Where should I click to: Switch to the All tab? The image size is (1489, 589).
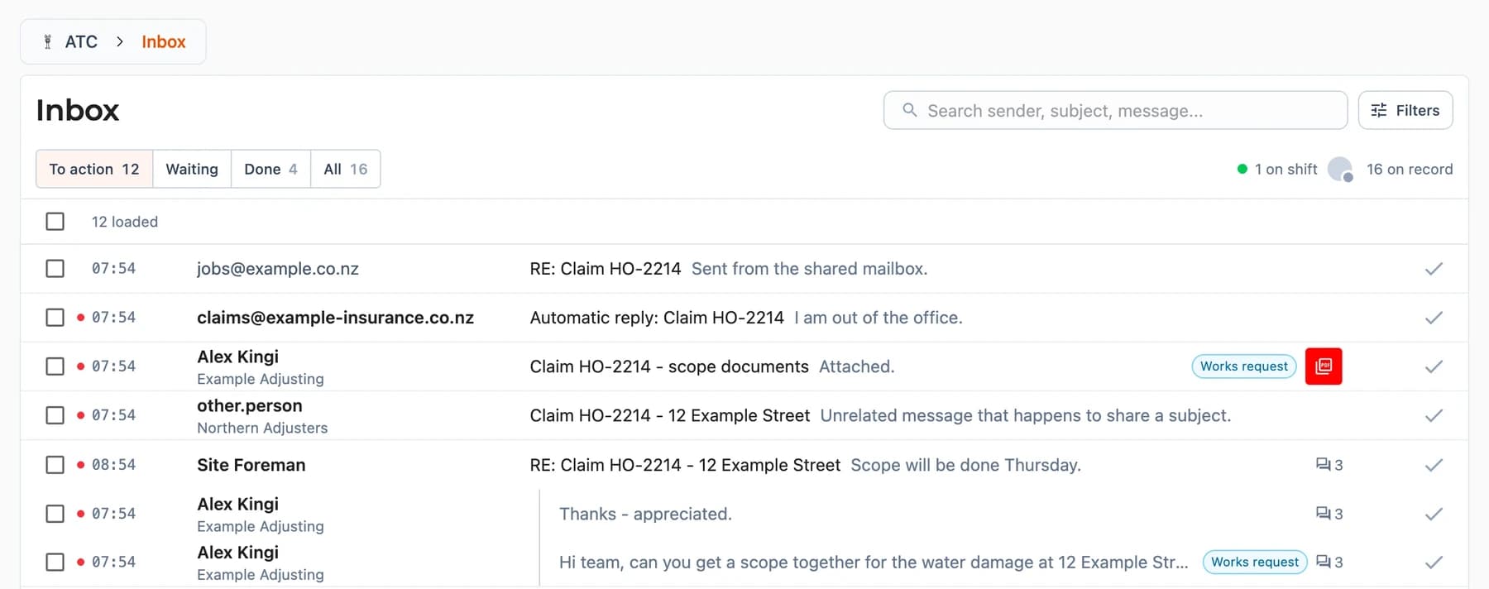[346, 169]
